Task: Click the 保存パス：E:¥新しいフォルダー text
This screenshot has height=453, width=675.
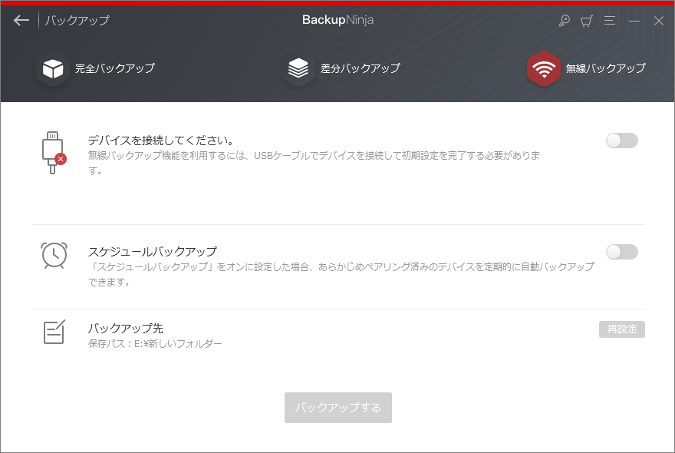Action: [155, 343]
